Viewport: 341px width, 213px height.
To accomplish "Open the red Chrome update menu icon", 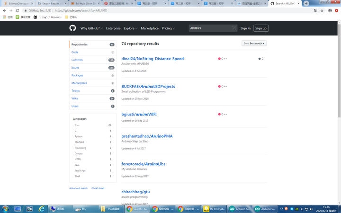I will click(336, 10).
